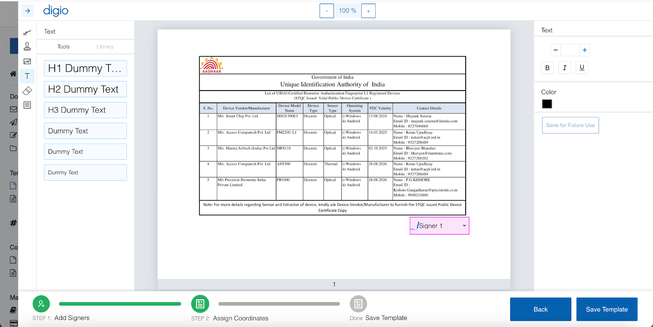Viewport: 653px width, 327px height.
Task: Click the arrow icon beside the digio logo
Action: pyautogui.click(x=27, y=11)
